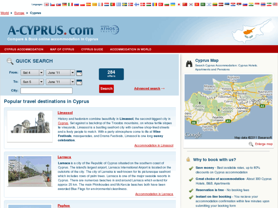278x208 pixels.
Task: Click the Cyprus link in Limassol description
Action: pyautogui.click(x=63, y=123)
